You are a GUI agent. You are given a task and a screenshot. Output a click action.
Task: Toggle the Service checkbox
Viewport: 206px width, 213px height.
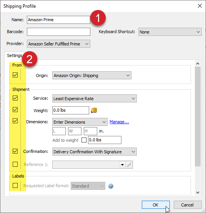(x=15, y=98)
